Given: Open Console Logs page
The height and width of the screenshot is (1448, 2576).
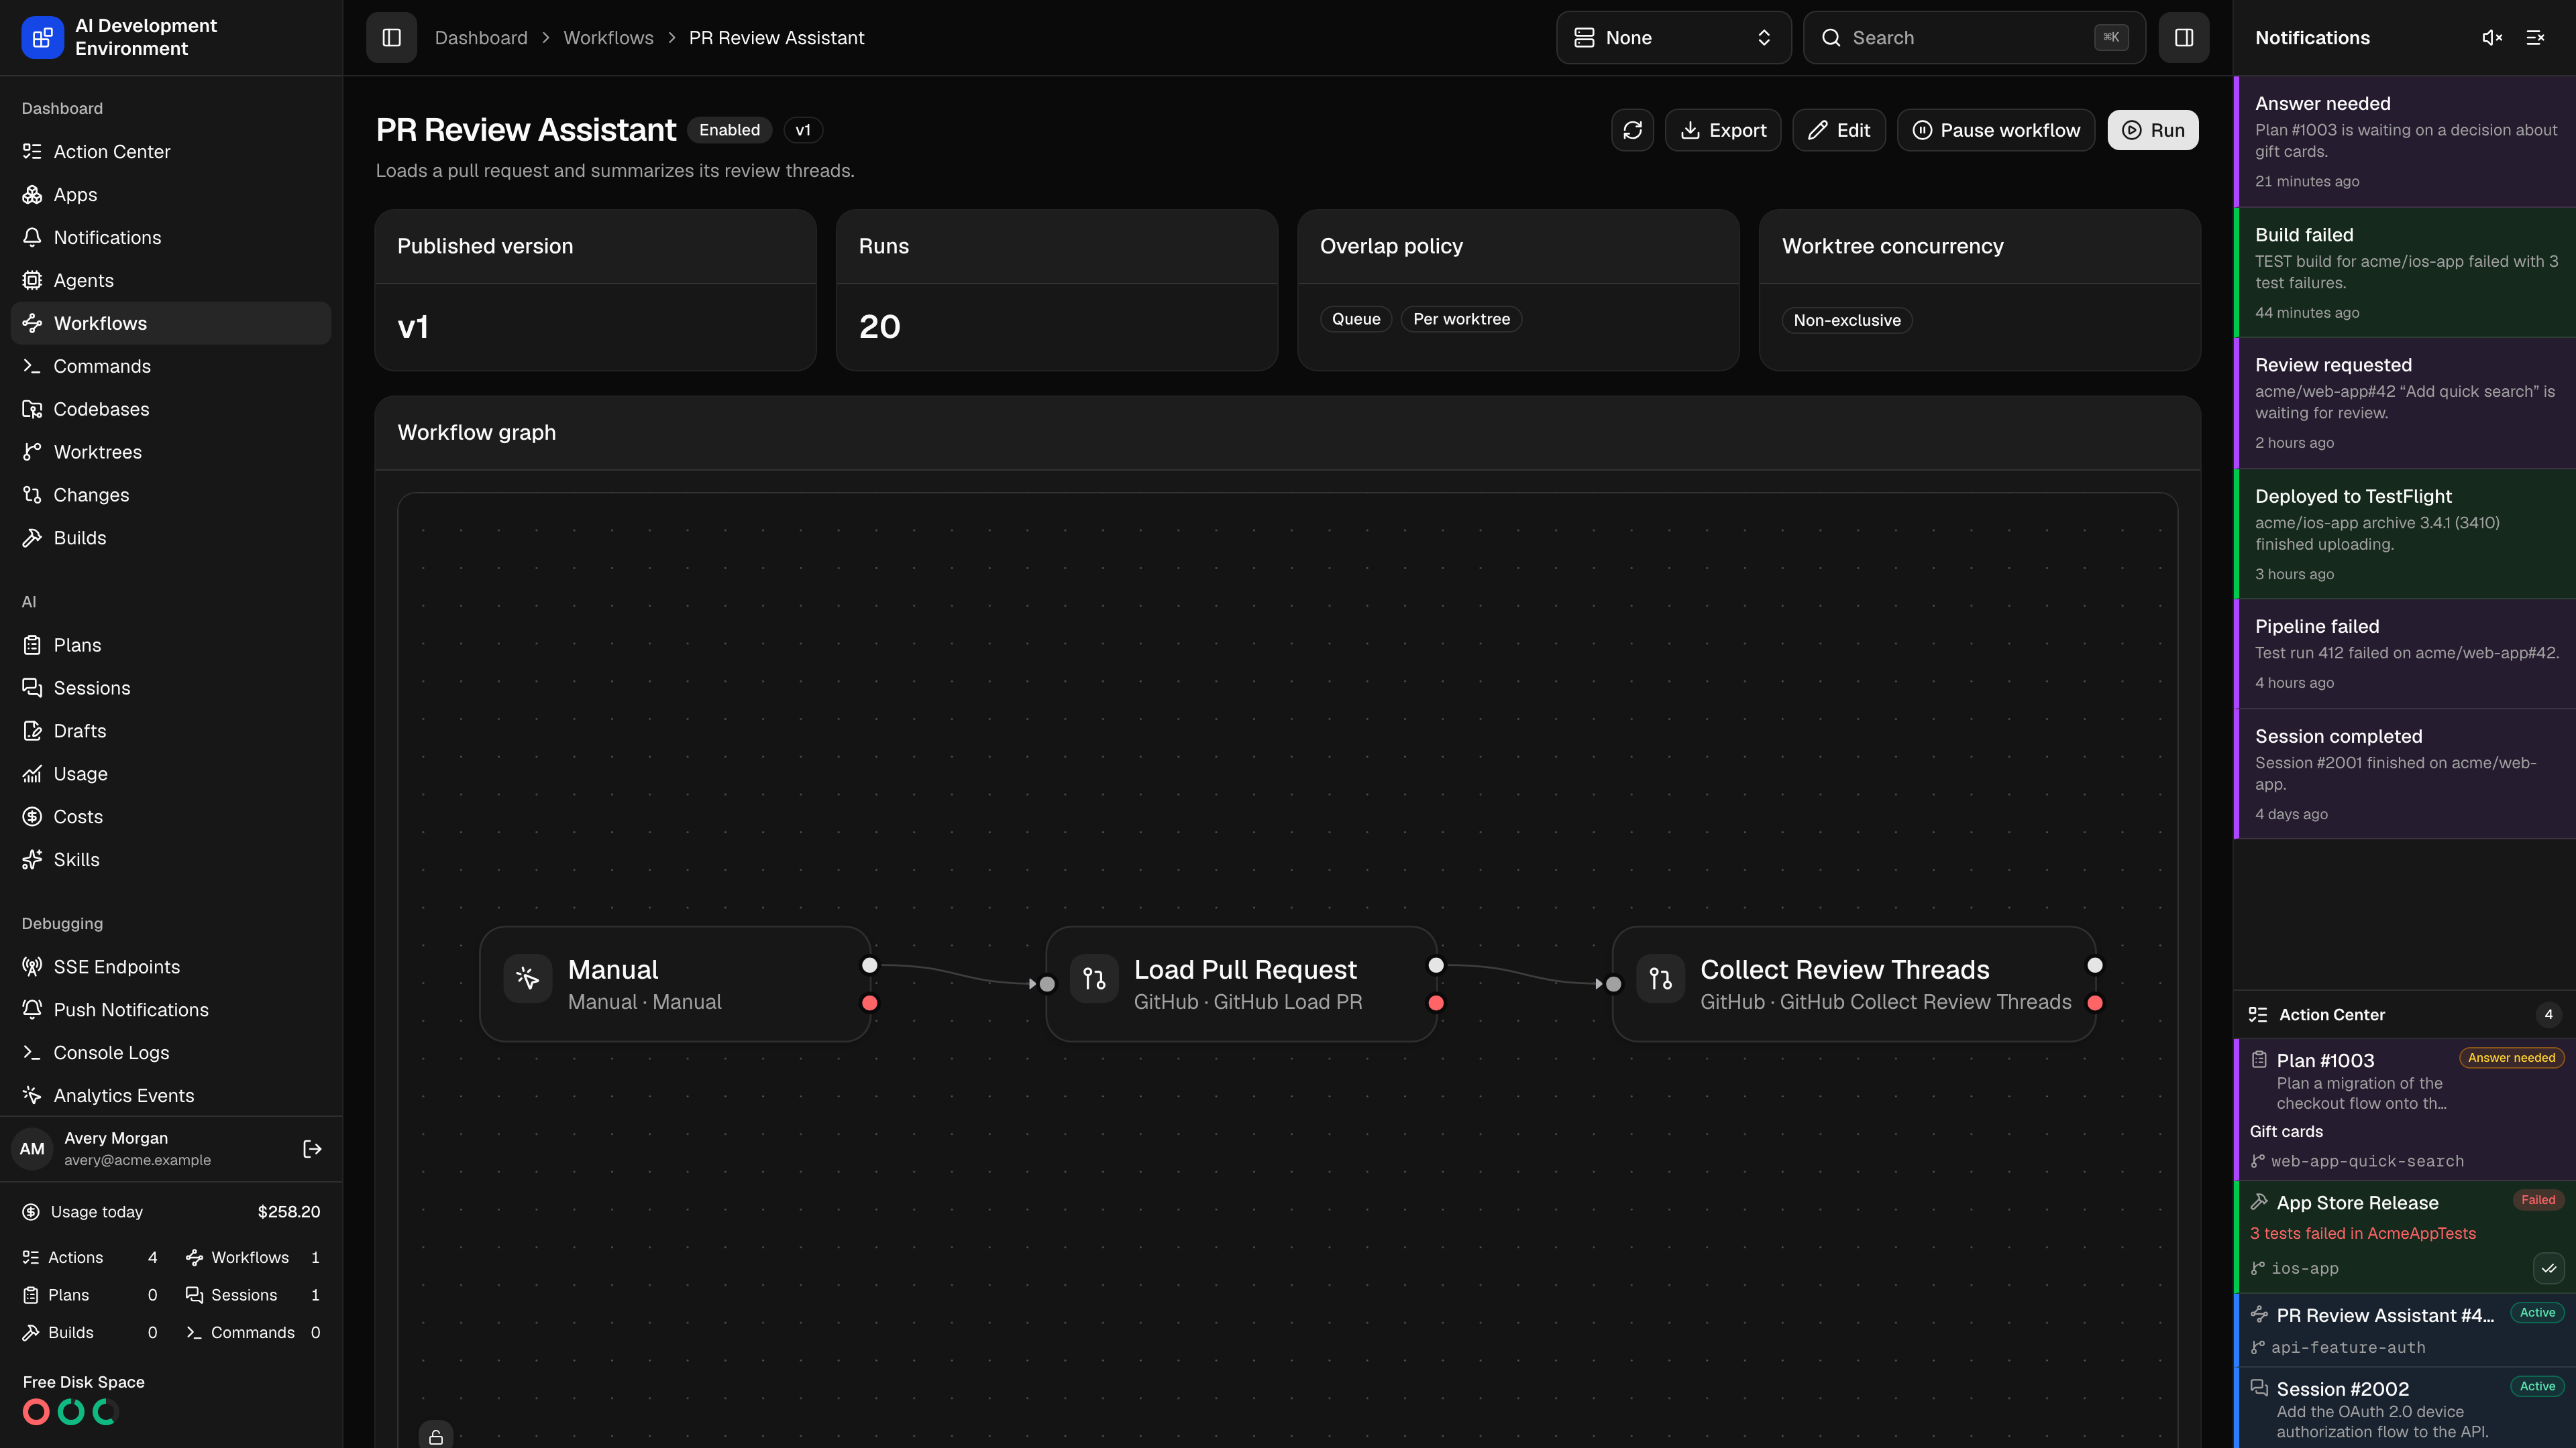Looking at the screenshot, I should coord(171,1053).
